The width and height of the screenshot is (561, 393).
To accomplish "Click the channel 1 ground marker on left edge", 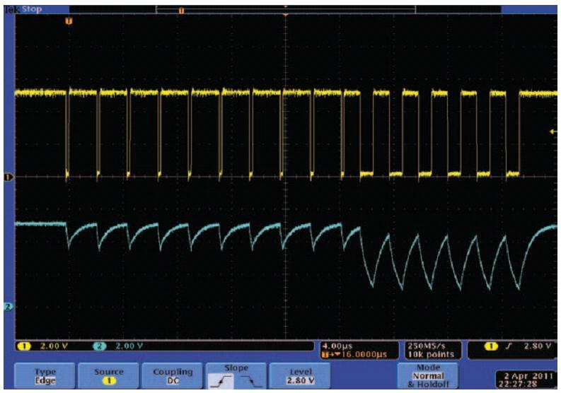I will coord(8,177).
